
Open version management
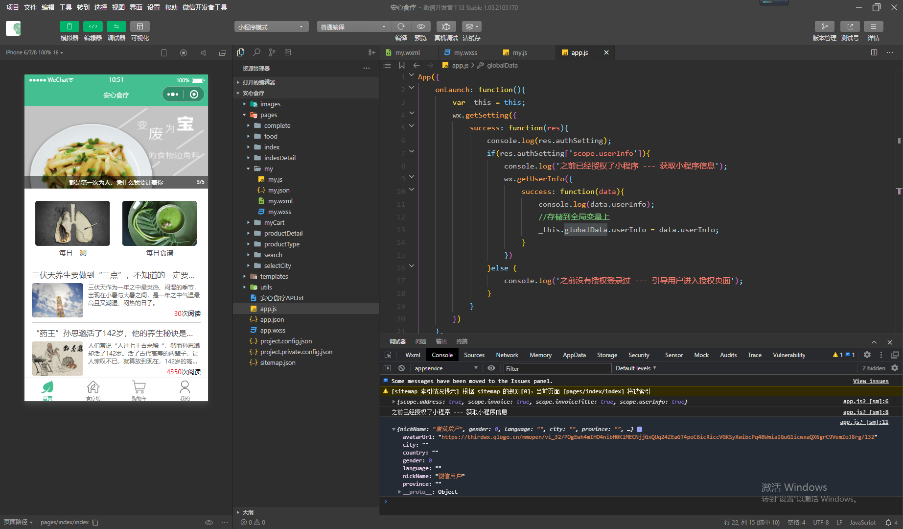pyautogui.click(x=824, y=26)
